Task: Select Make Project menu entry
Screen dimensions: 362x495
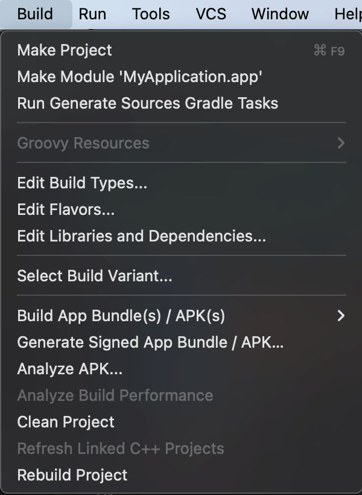Action: (x=181, y=50)
